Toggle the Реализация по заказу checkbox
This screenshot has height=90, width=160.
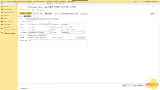pyautogui.click(x=21, y=22)
